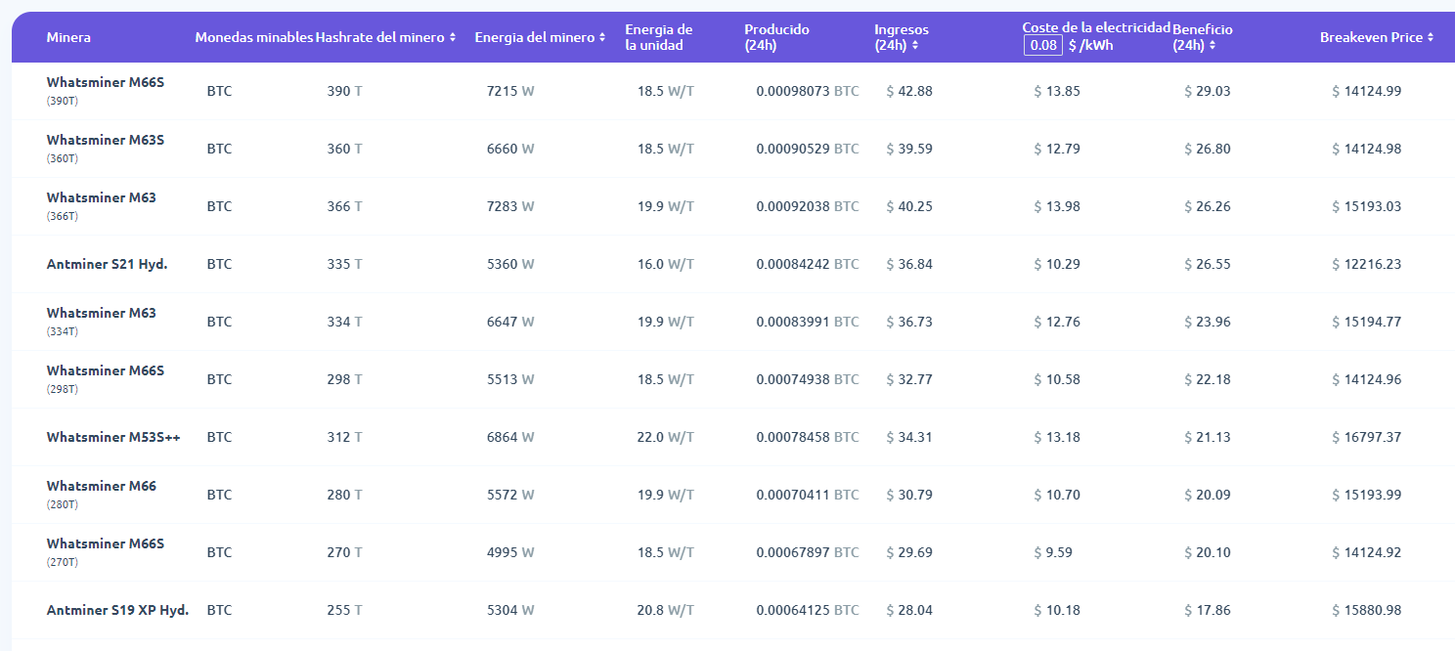
Task: Select the $ 36.73 income value
Action: (x=909, y=322)
